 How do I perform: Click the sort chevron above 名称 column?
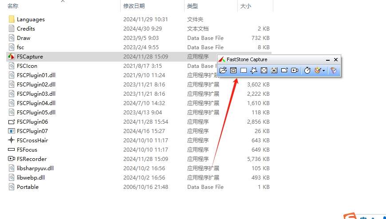[x=63, y=1]
